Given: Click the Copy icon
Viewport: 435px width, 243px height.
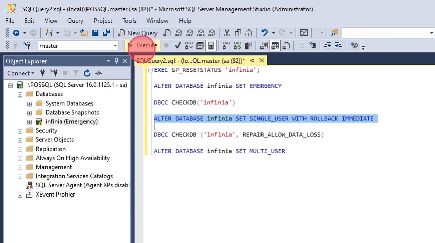Looking at the screenshot, I should click(238, 33).
